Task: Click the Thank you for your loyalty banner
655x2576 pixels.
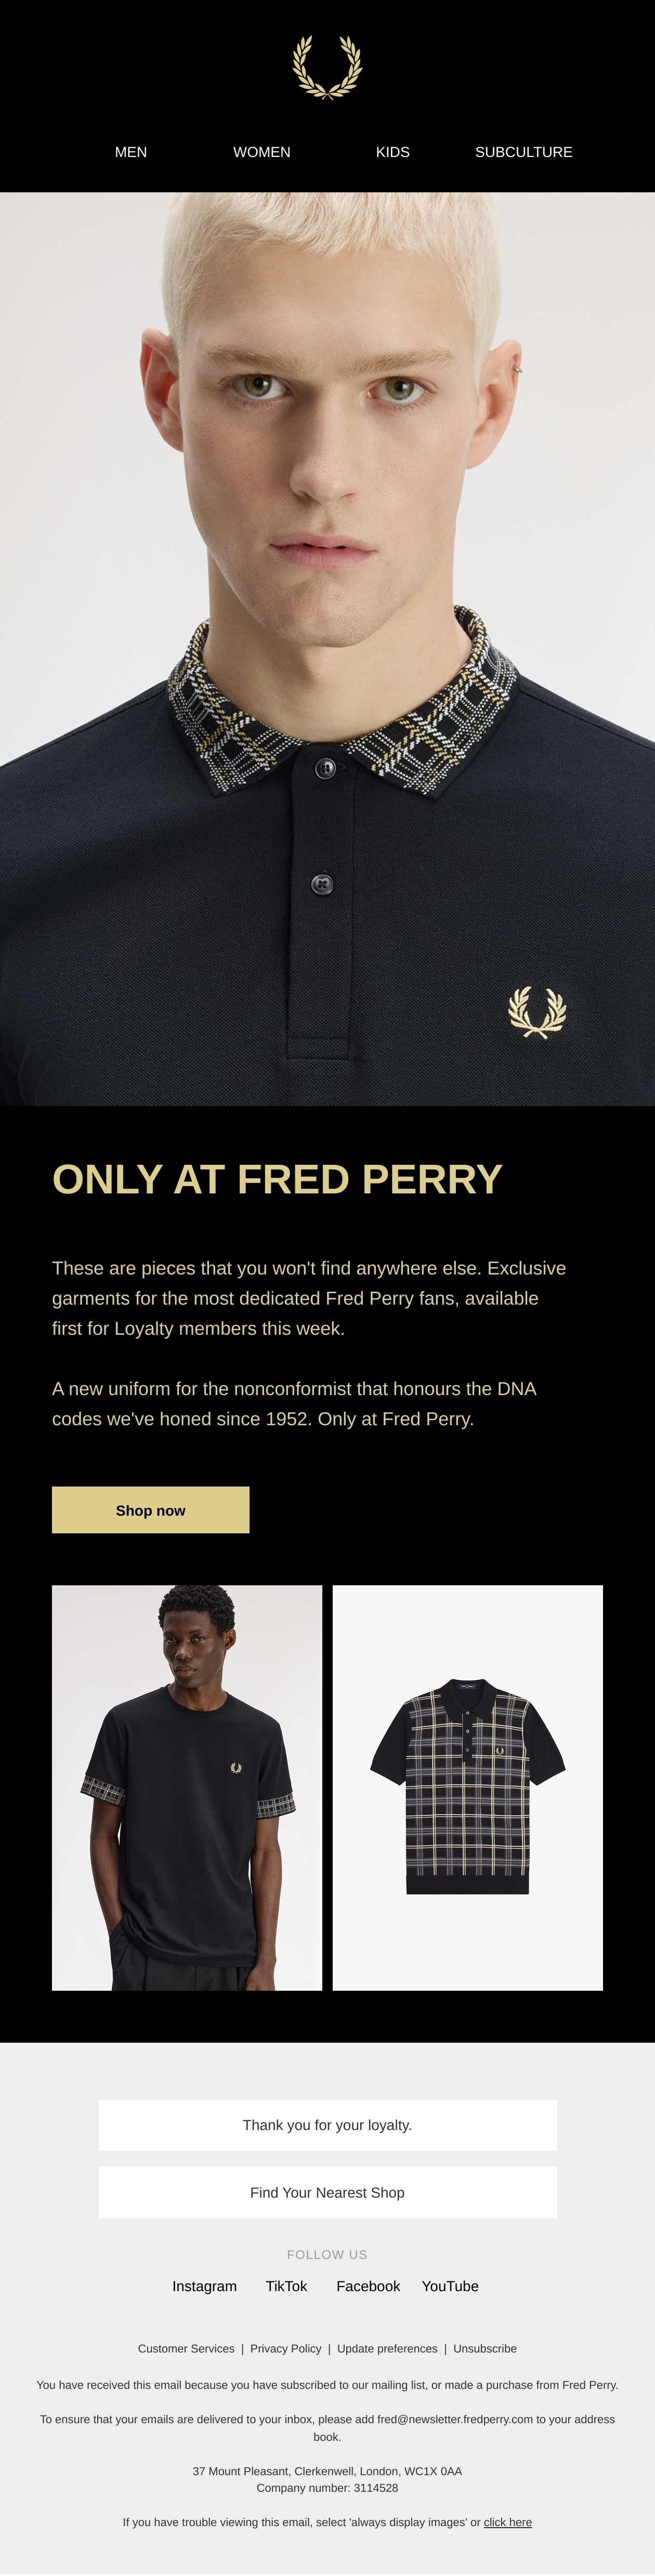Action: 327,2125
